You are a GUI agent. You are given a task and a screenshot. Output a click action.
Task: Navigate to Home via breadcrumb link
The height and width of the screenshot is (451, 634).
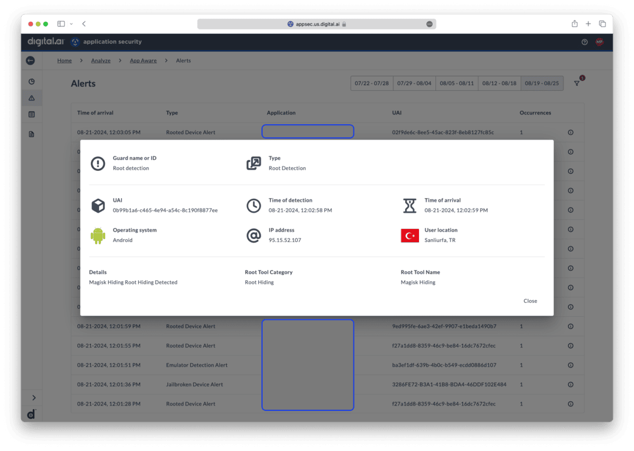tap(64, 60)
